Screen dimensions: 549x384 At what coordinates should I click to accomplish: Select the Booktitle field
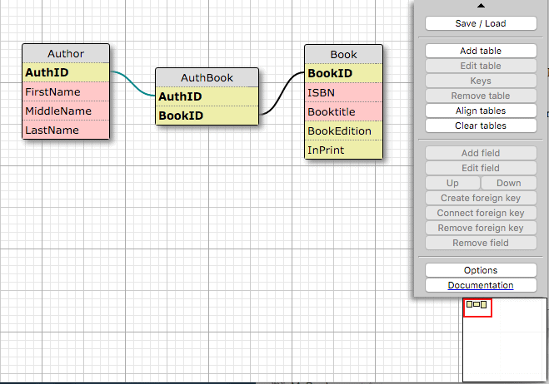[343, 112]
